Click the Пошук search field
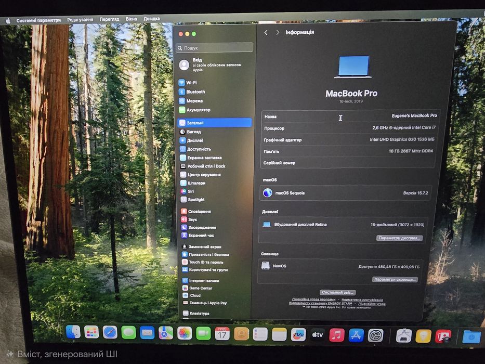Image resolution: width=485 pixels, height=364 pixels. pyautogui.click(x=215, y=48)
